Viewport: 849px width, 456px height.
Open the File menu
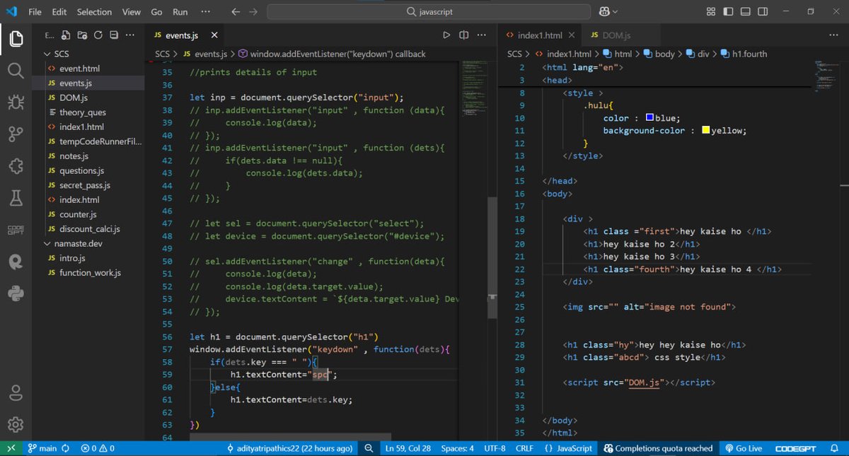(35, 12)
